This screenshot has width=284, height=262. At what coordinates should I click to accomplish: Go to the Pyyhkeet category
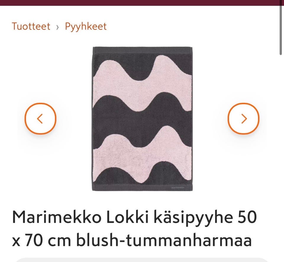click(86, 27)
